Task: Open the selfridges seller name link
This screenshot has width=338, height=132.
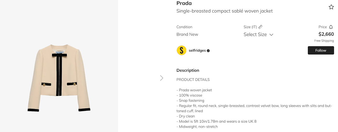Action: pos(197,50)
